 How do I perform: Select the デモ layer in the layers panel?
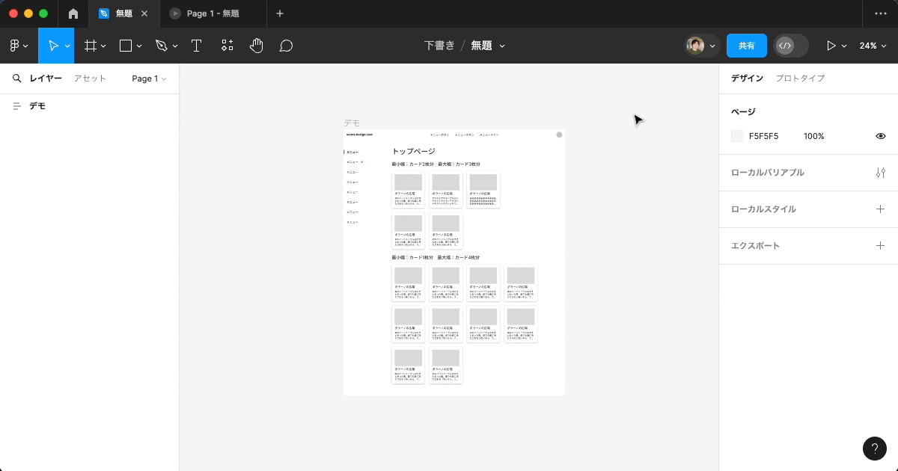tap(36, 105)
